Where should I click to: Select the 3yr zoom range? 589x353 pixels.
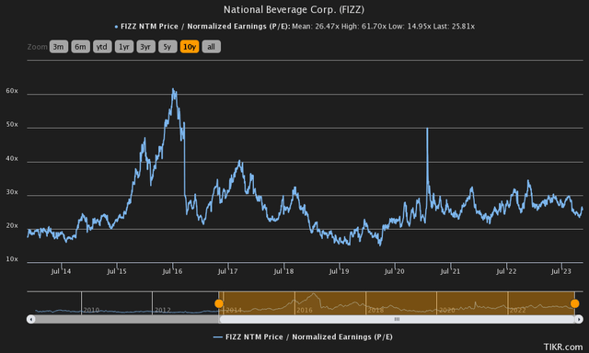click(145, 47)
